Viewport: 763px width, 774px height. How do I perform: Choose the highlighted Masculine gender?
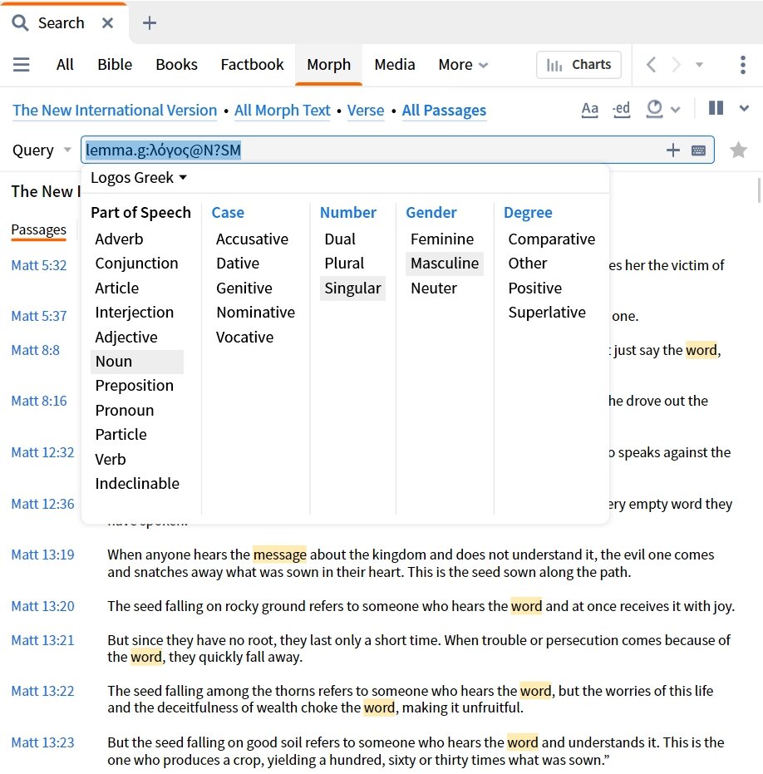coord(445,263)
